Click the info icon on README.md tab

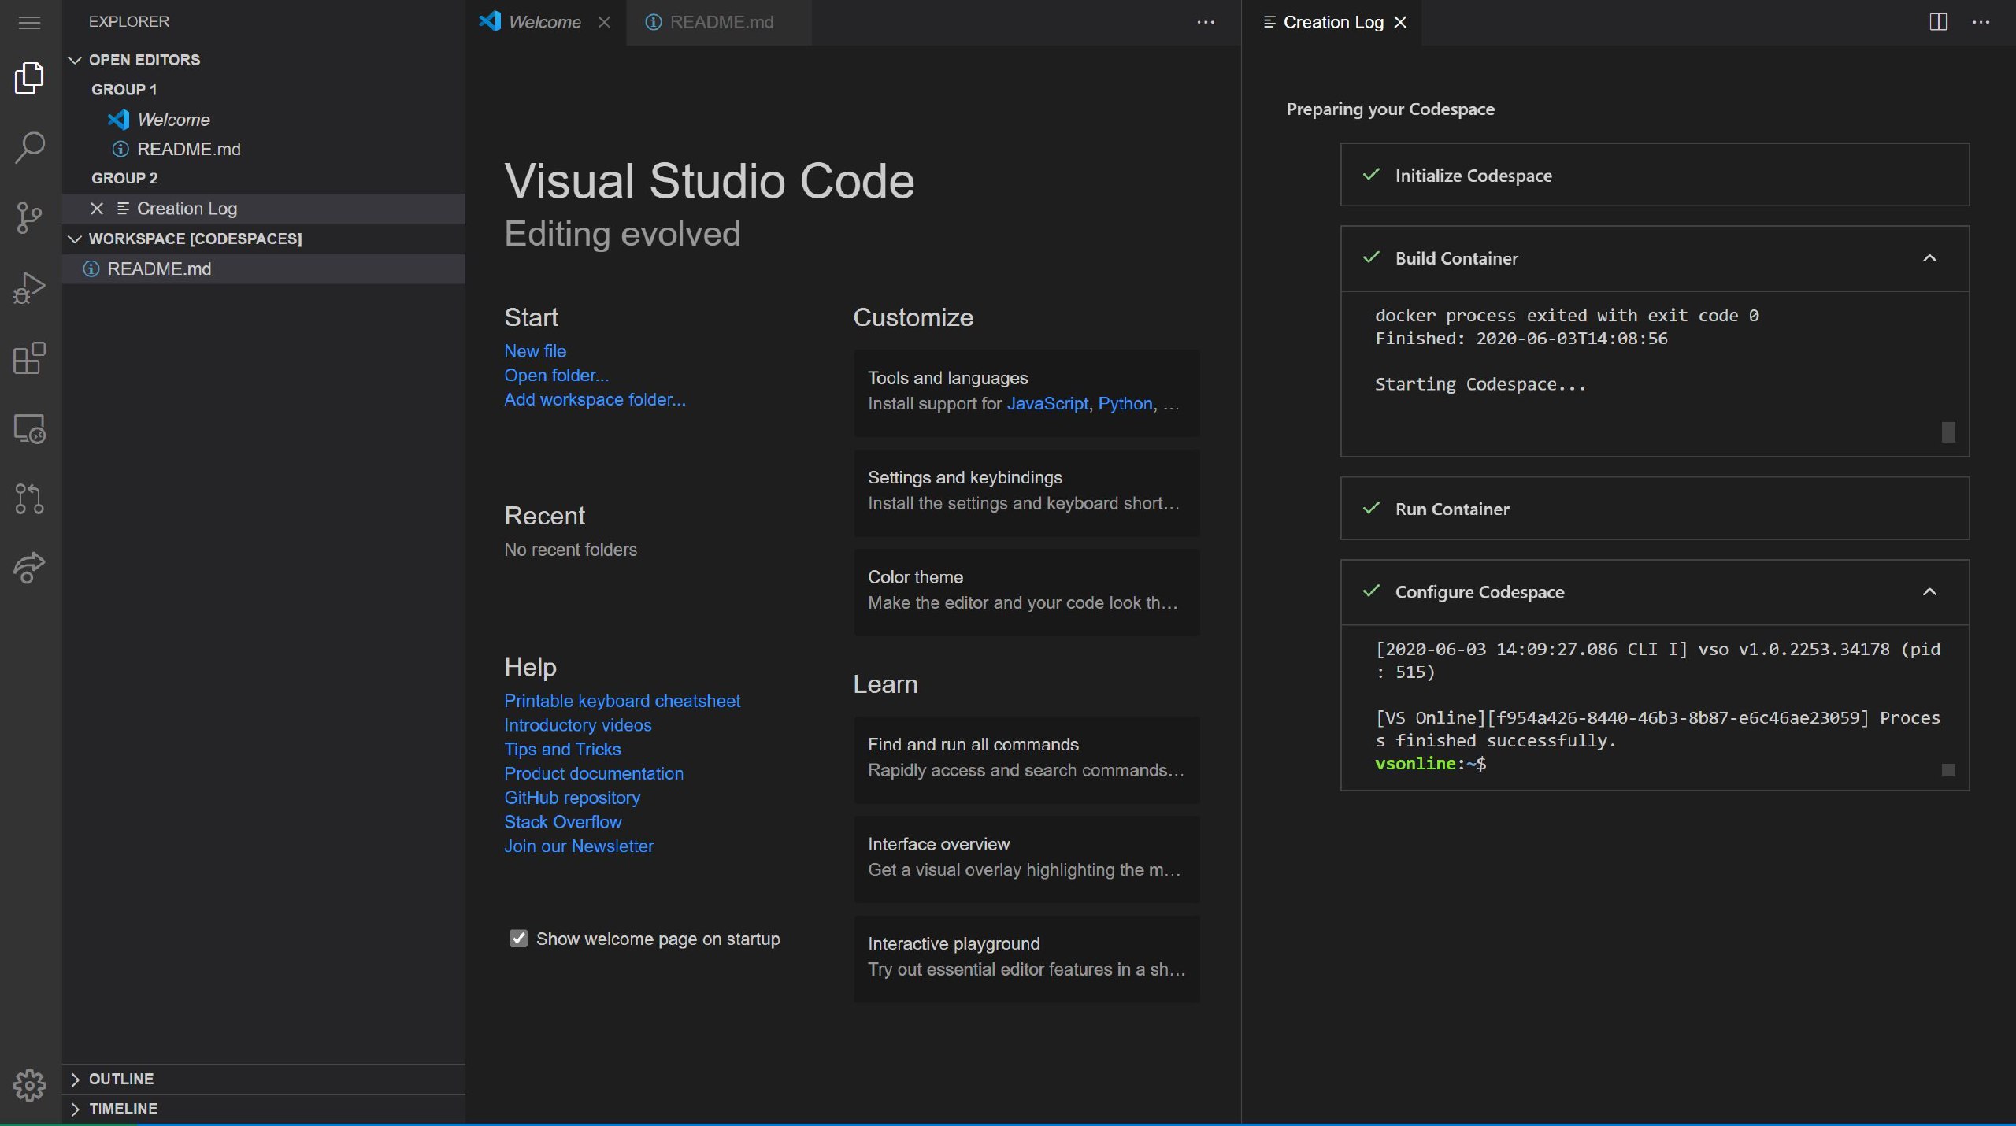(653, 22)
